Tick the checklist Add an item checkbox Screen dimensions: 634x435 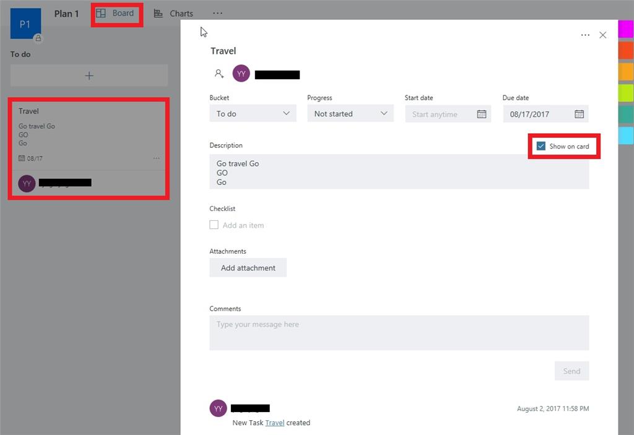pos(214,225)
